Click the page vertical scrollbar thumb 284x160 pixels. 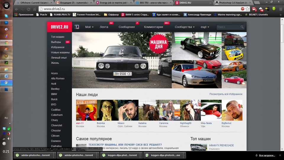coord(282,33)
